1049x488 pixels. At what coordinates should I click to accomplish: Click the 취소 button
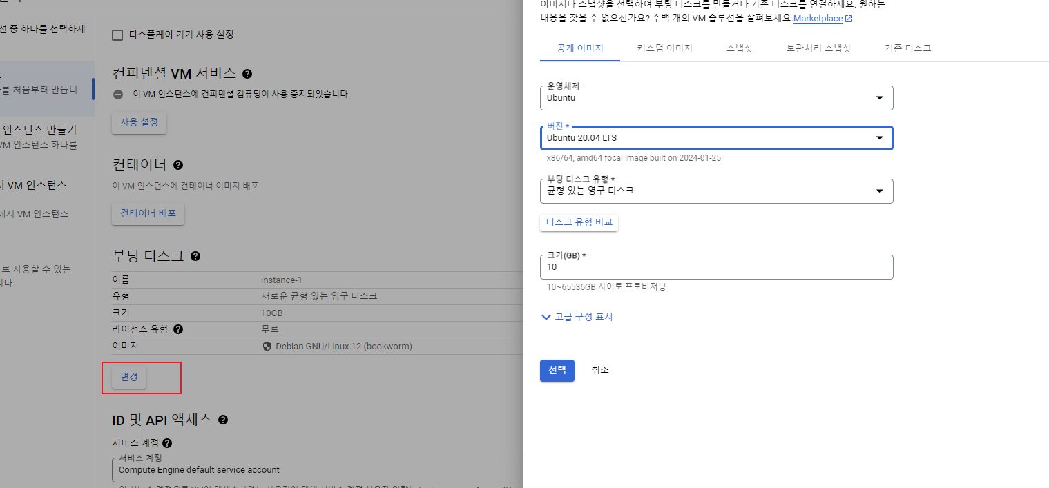pos(600,370)
